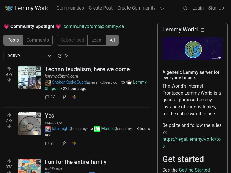Expand image on Techno feudalism thumbnail
This screenshot has height=173, width=231.
click(38, 69)
